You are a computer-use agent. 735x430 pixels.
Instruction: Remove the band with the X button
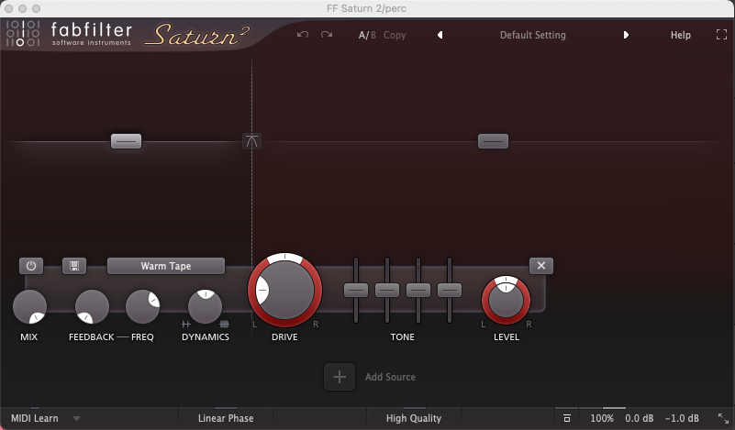click(541, 266)
